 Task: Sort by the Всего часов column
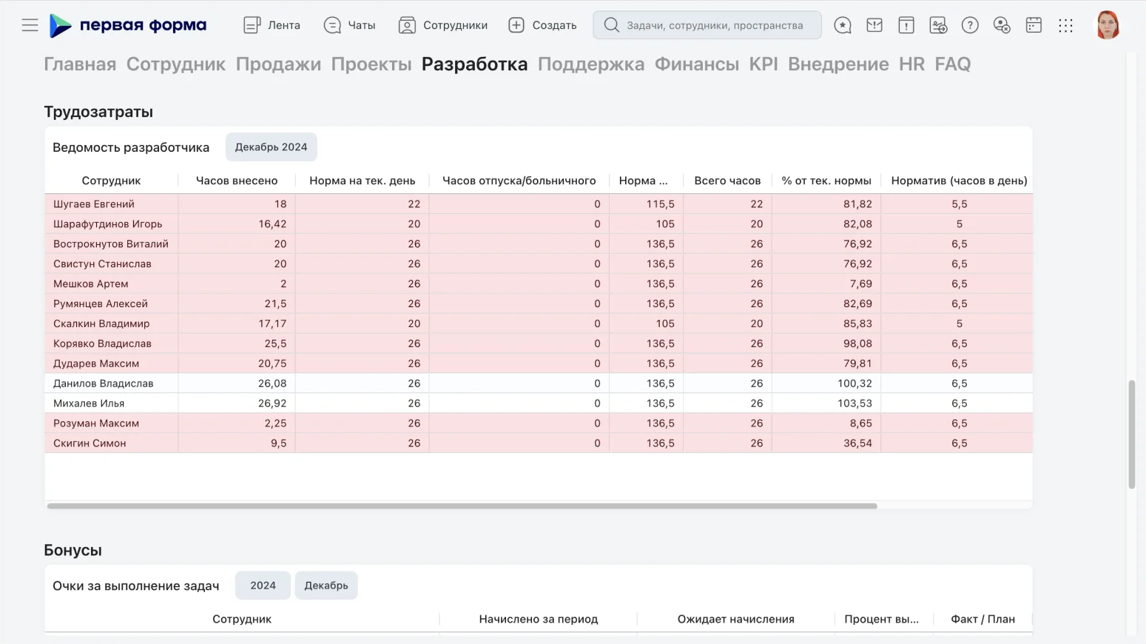point(727,181)
